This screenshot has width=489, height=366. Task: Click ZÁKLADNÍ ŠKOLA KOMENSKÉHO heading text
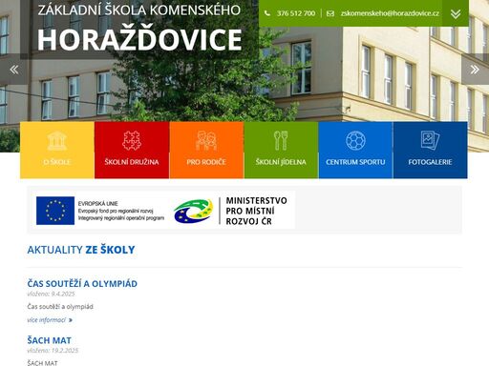(x=139, y=10)
